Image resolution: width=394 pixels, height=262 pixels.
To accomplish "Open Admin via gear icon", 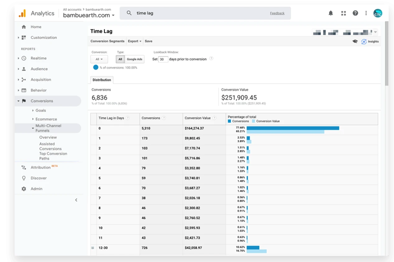I will click(x=24, y=189).
